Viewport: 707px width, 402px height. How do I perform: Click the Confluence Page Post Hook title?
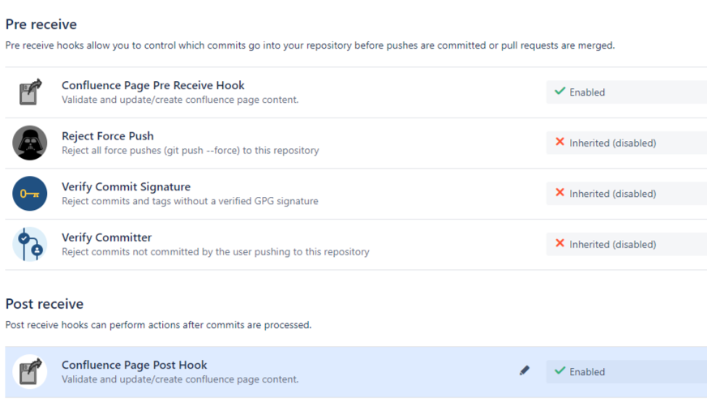[x=134, y=365]
